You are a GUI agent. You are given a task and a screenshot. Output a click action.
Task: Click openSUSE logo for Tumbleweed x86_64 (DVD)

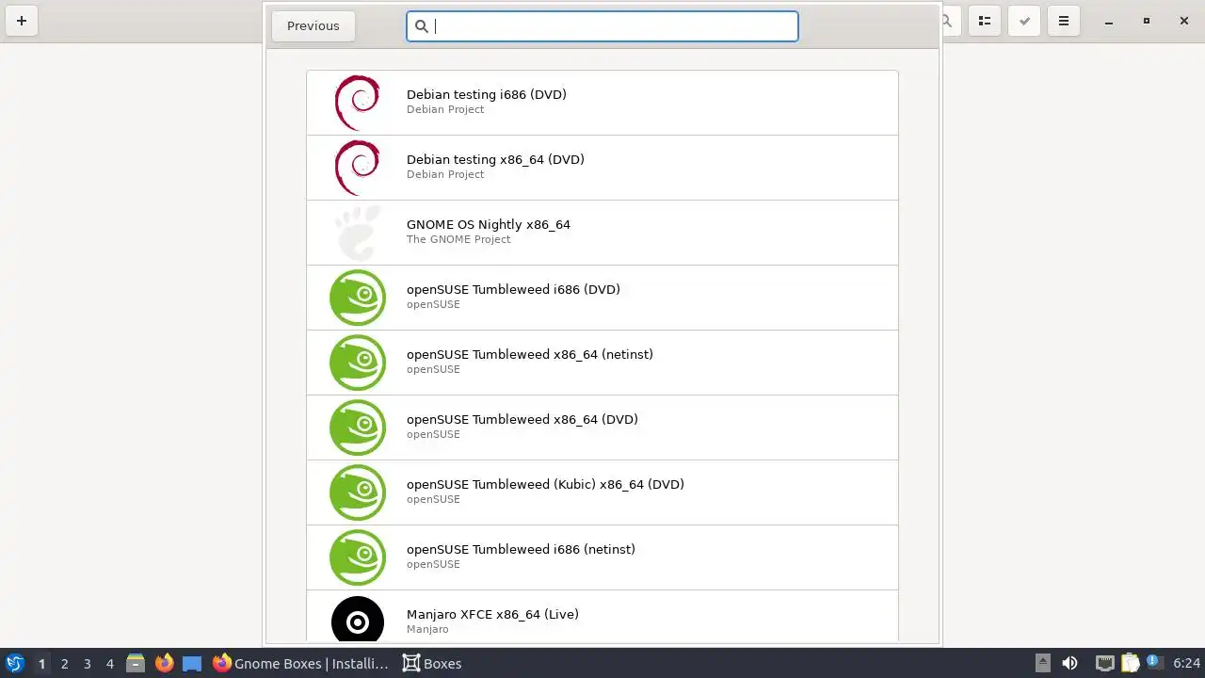[x=358, y=428]
